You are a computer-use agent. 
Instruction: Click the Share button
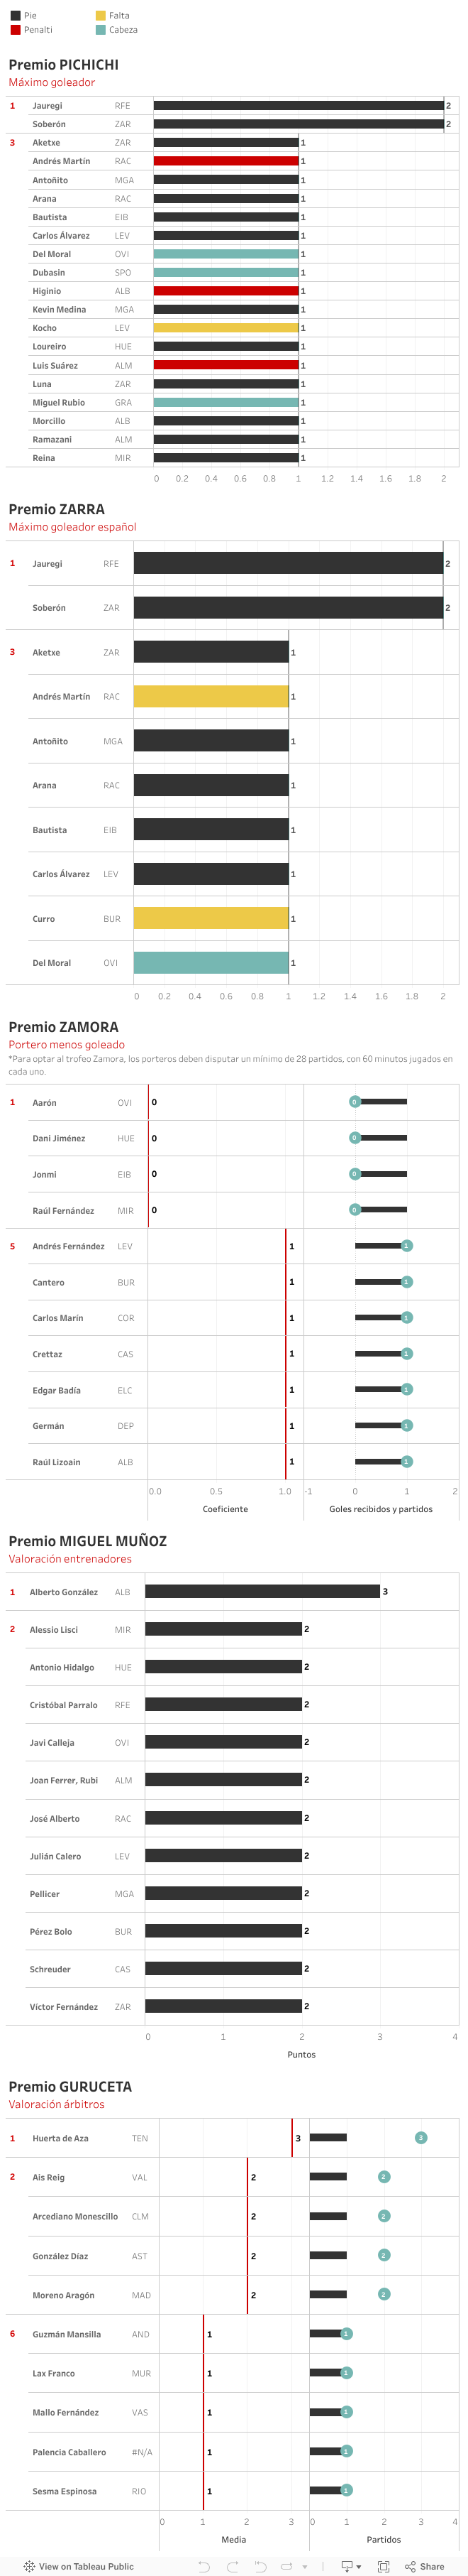(x=425, y=2566)
